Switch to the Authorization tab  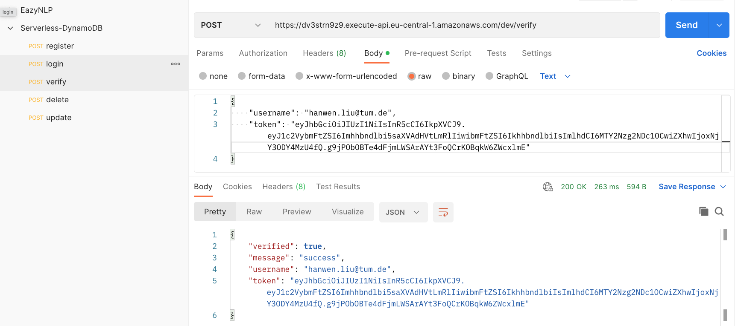[x=263, y=53]
